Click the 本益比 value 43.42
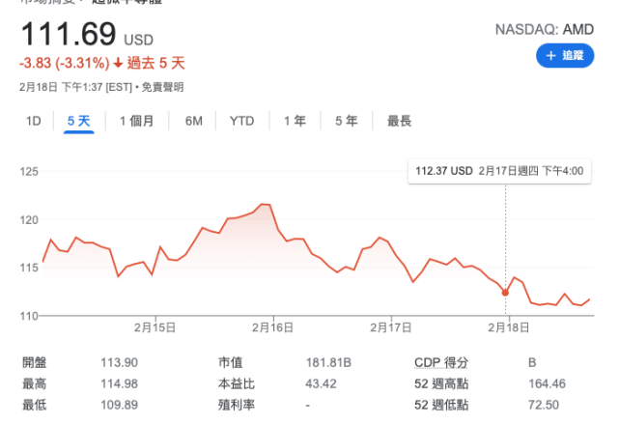Screen dimensions: 619x425 [321, 383]
